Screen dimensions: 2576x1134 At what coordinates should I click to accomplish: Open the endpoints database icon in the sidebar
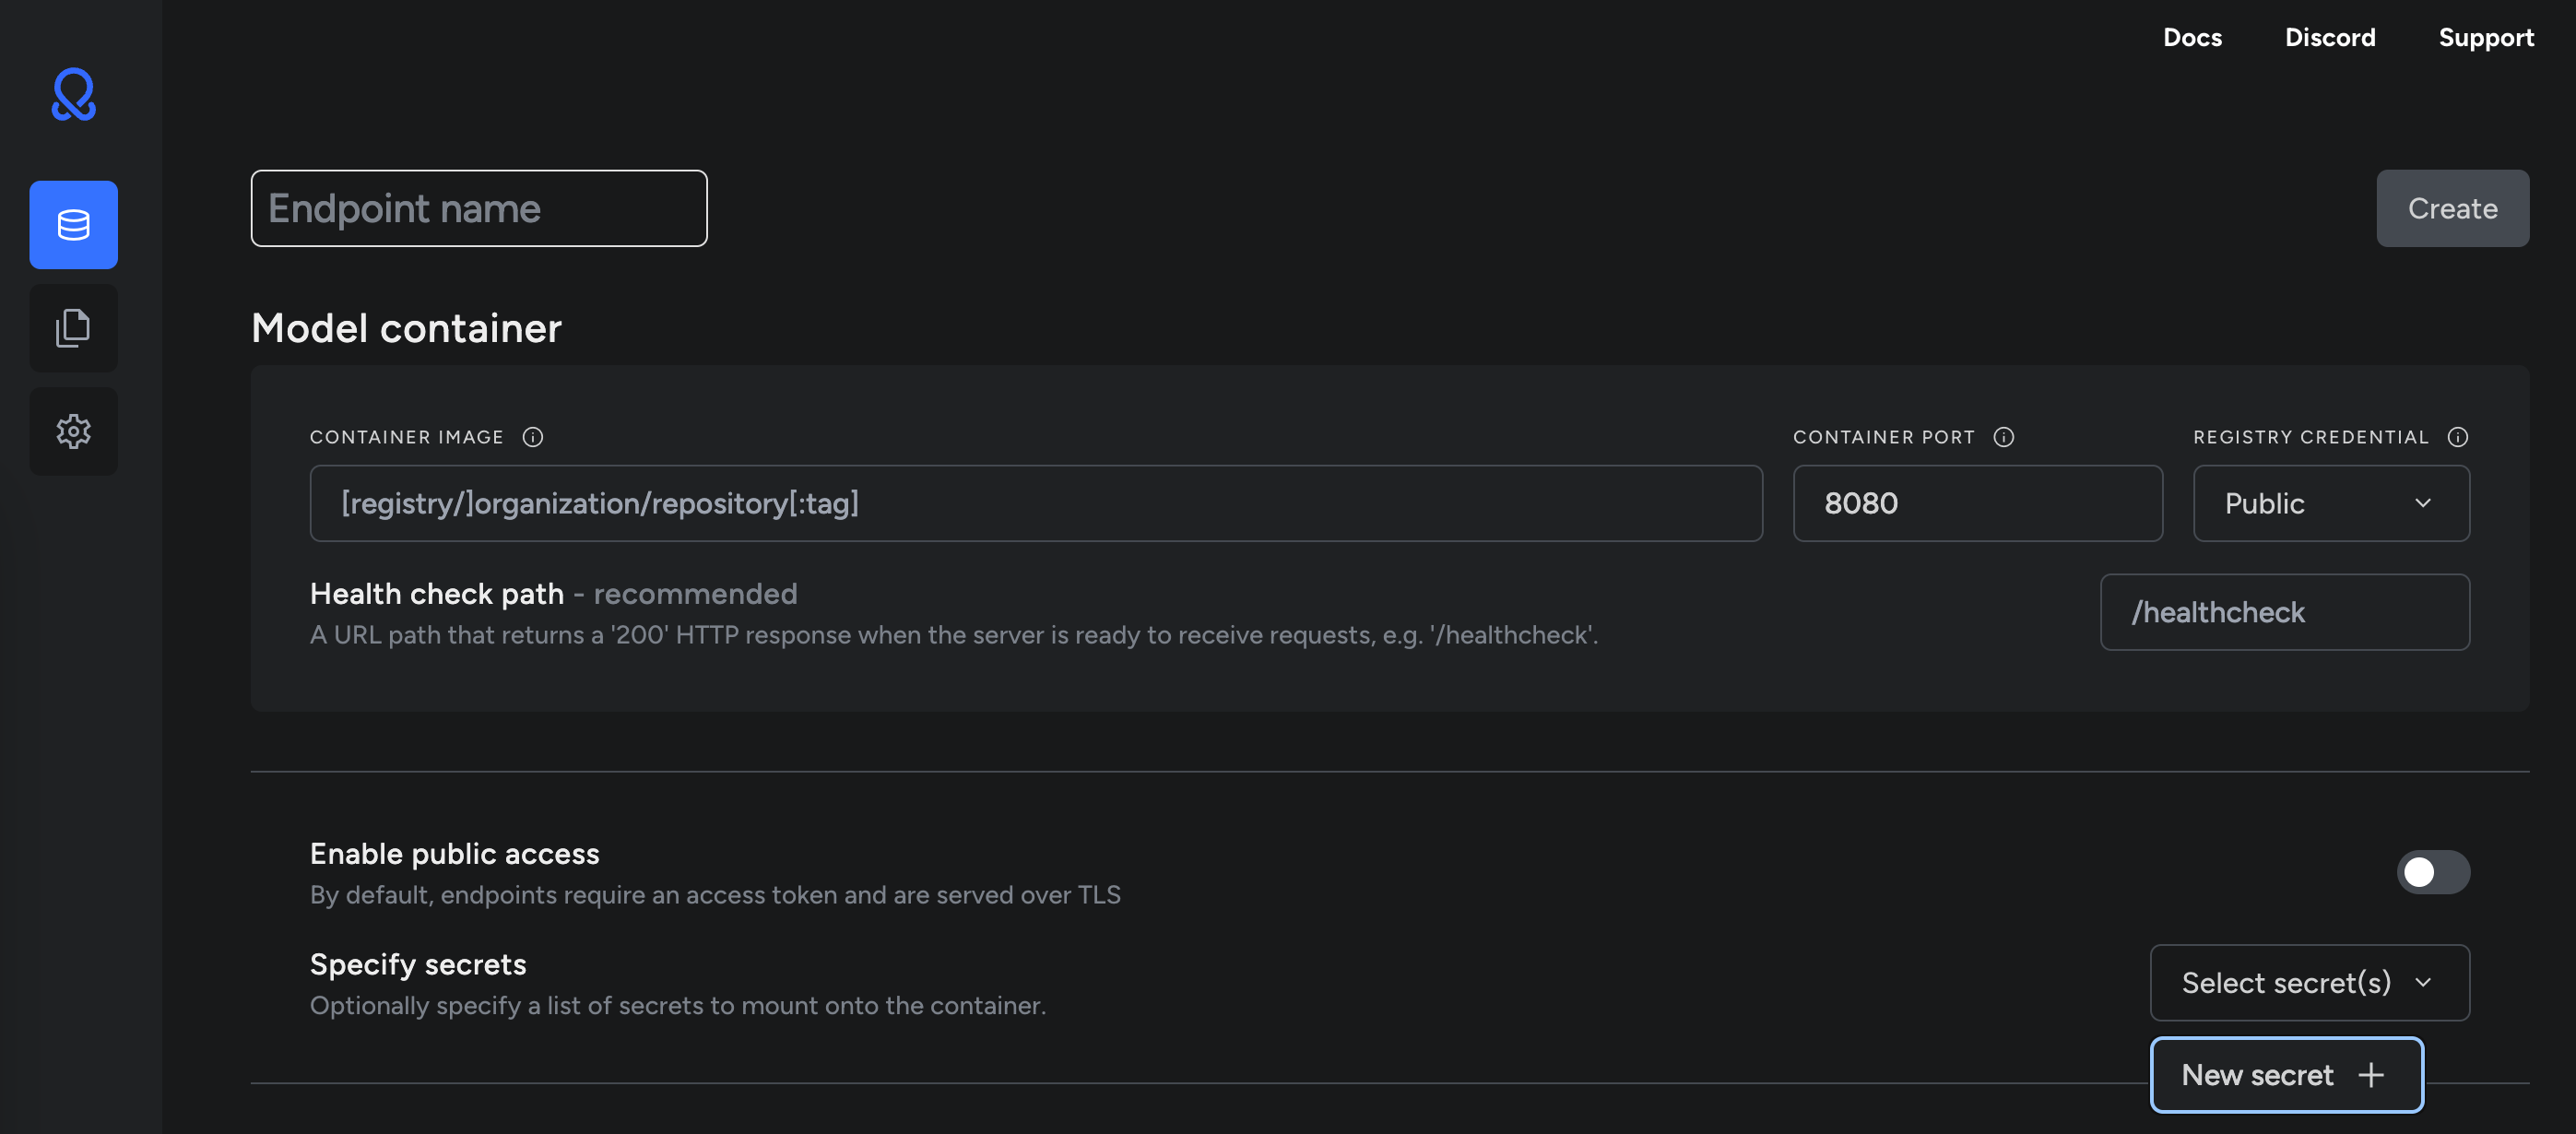(x=73, y=225)
